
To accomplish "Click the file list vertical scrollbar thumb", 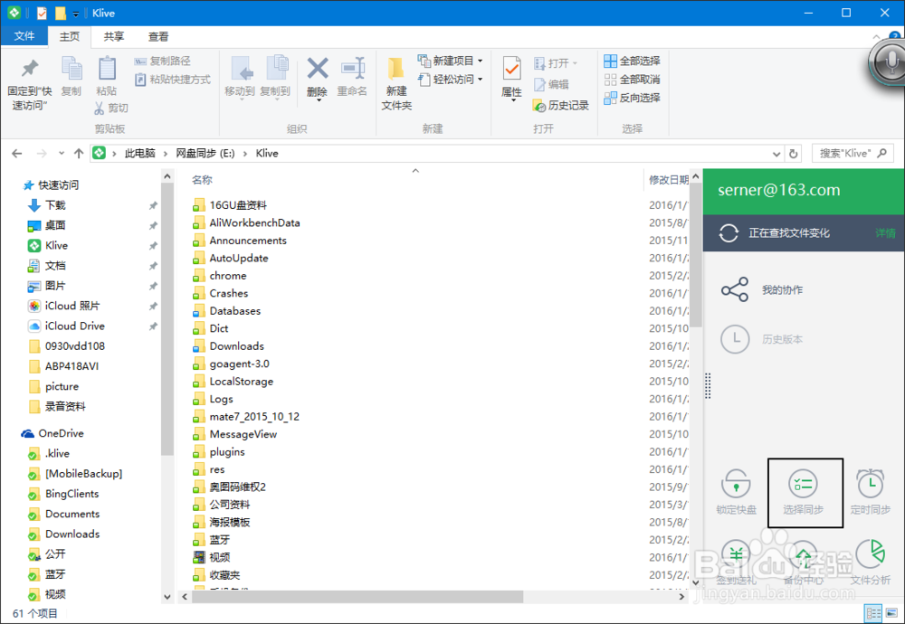I will tap(696, 256).
